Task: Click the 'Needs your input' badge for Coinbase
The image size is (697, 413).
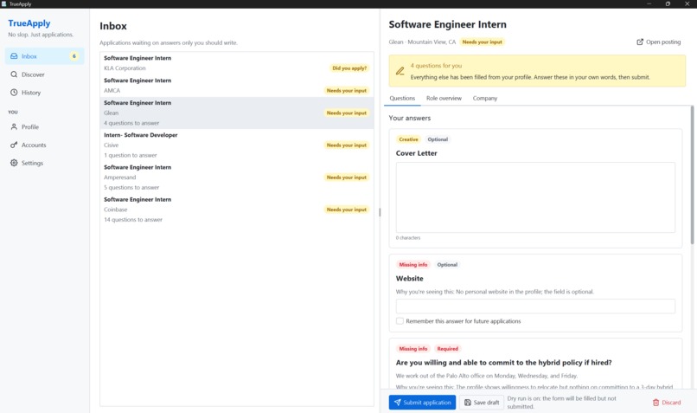Action: tap(346, 210)
